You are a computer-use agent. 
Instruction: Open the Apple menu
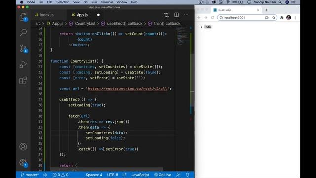(x=21, y=2)
